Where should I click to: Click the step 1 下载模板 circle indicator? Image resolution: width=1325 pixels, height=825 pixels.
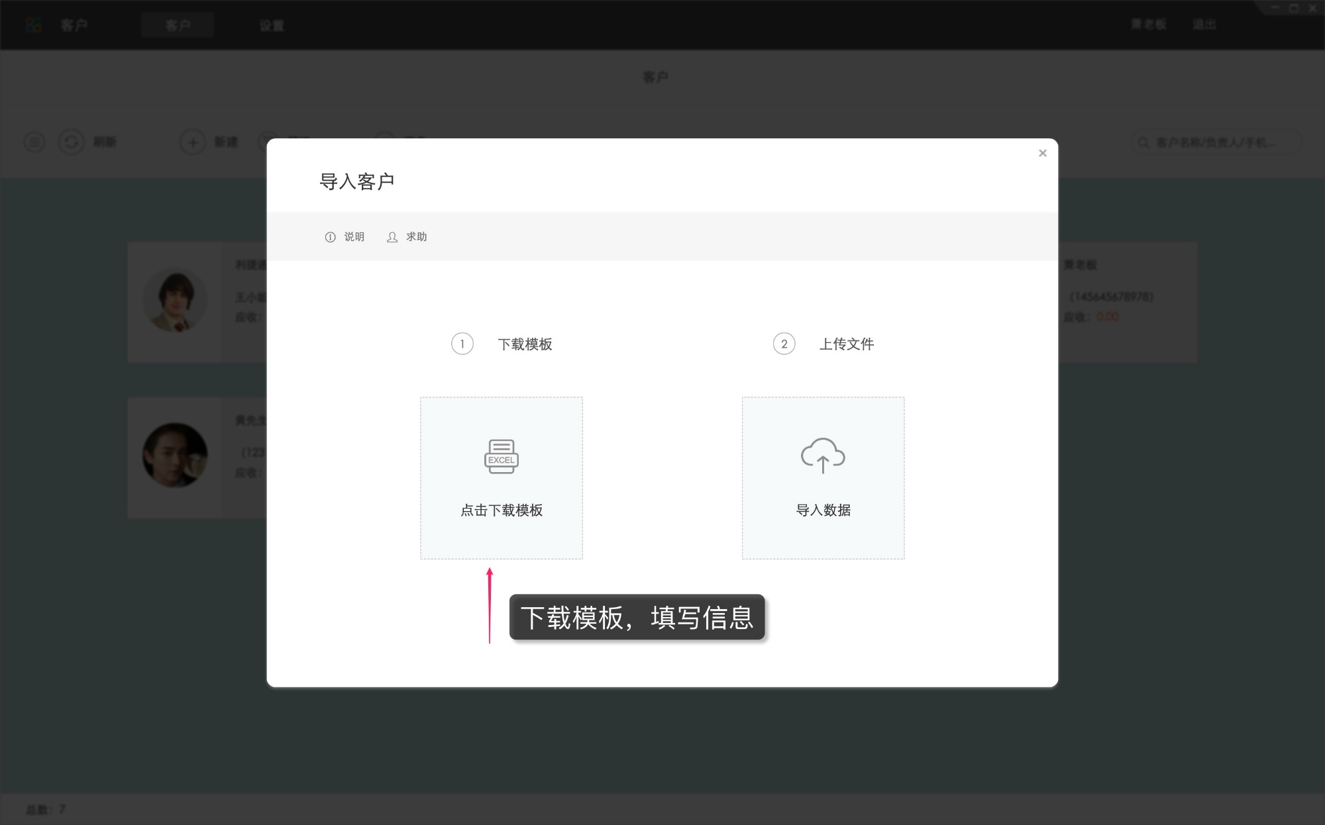point(462,344)
